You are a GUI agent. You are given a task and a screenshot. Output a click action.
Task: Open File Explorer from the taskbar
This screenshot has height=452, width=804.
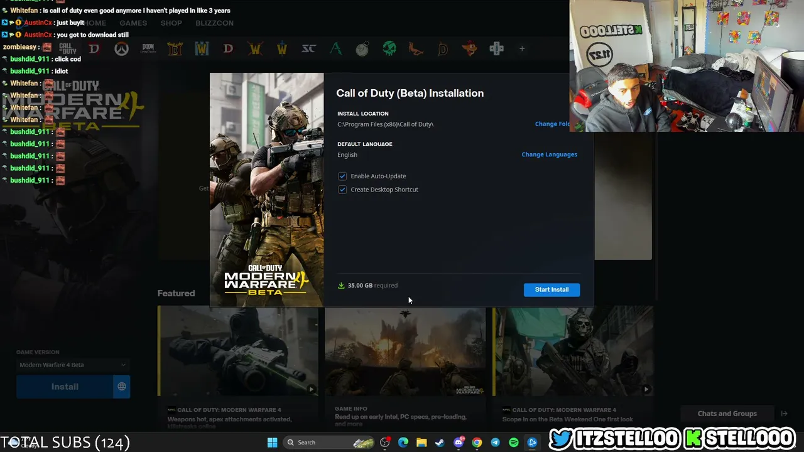[x=421, y=443]
